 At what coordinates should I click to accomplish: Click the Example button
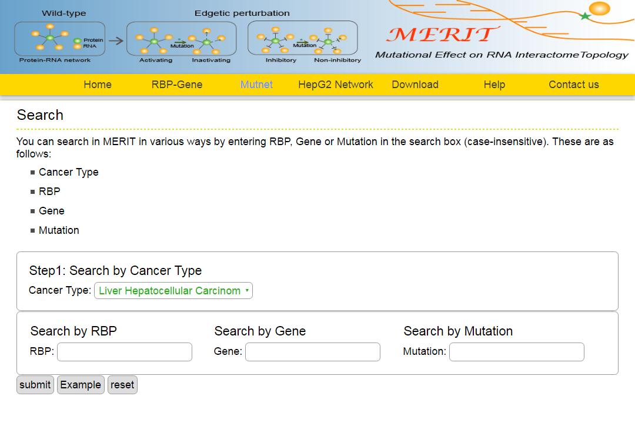point(81,385)
